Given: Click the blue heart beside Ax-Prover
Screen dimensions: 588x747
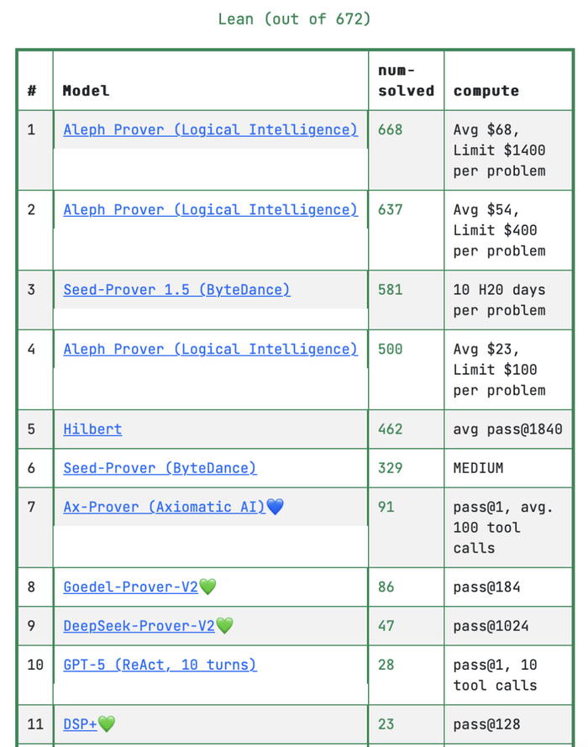Looking at the screenshot, I should click(x=275, y=507).
